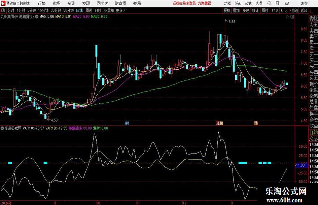Click the 涨榜 marker on the chart timeline
This screenshot has width=318, height=205.
(220, 123)
